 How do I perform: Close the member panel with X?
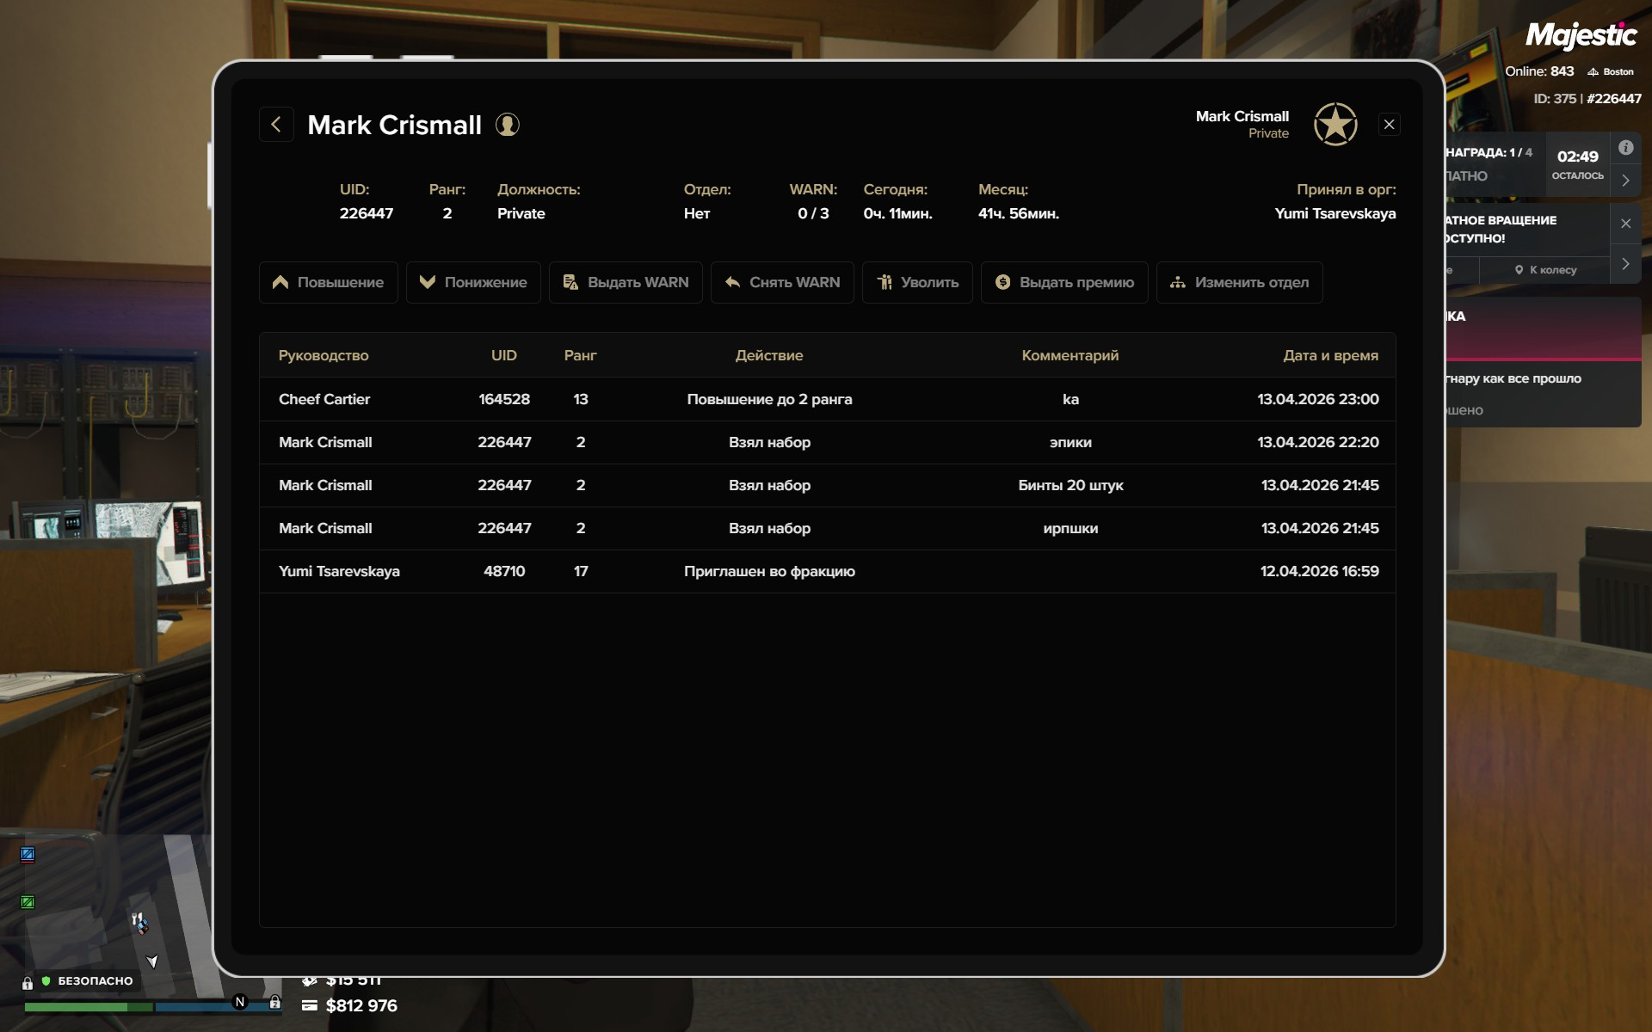1389,125
